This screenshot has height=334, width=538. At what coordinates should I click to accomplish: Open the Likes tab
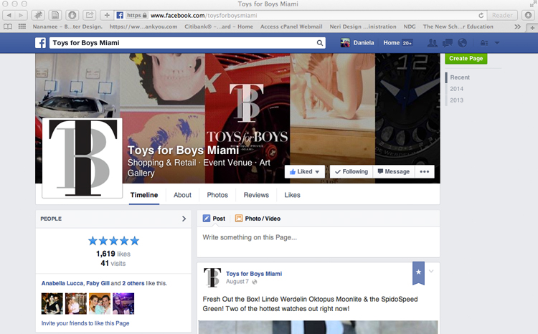click(293, 195)
